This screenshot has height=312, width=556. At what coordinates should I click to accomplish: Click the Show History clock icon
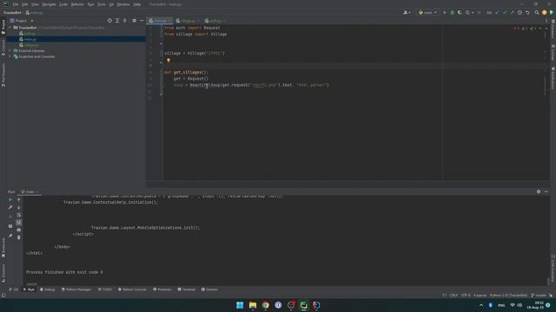tap(520, 12)
